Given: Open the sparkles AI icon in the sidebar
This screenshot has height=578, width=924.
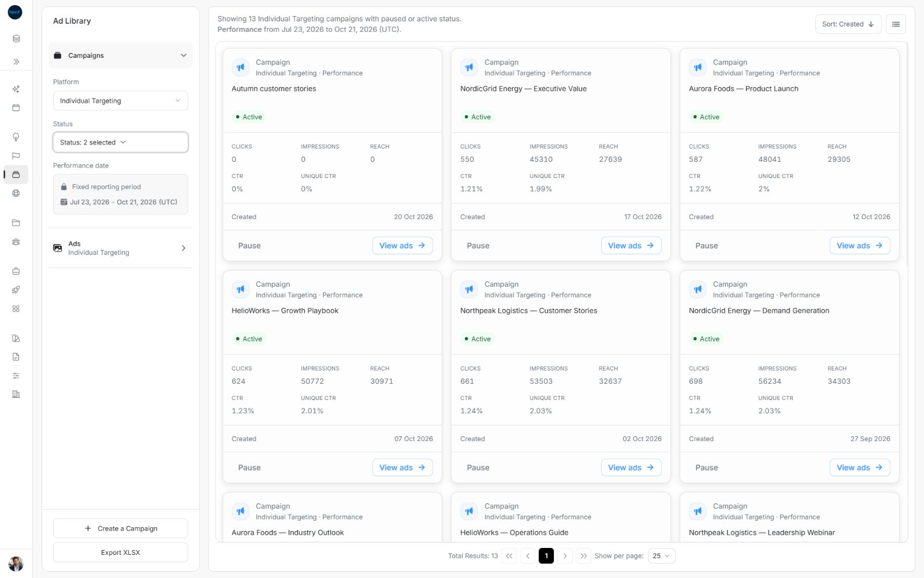Looking at the screenshot, I should [x=16, y=89].
